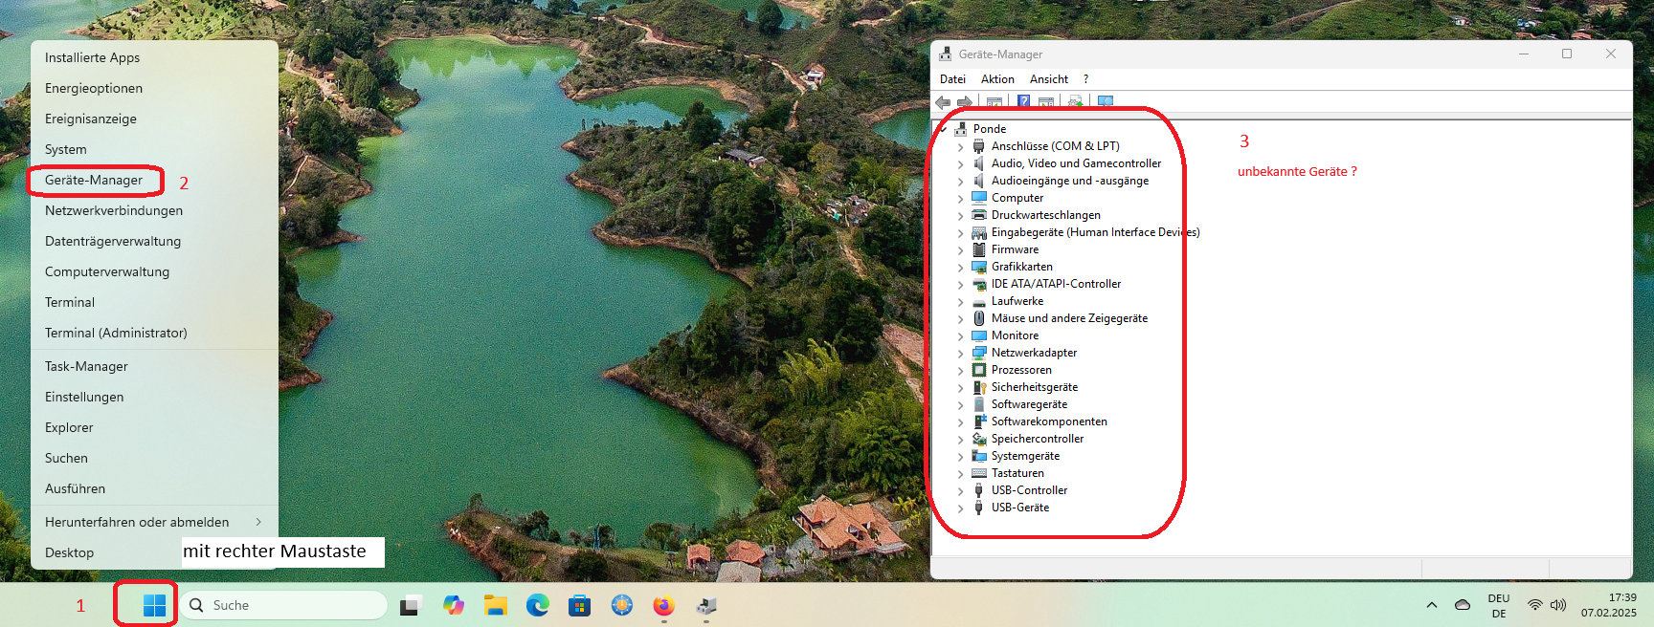The image size is (1654, 627).
Task: Expand the IDE ATA/ATAPI-Controller category
Action: tap(961, 284)
